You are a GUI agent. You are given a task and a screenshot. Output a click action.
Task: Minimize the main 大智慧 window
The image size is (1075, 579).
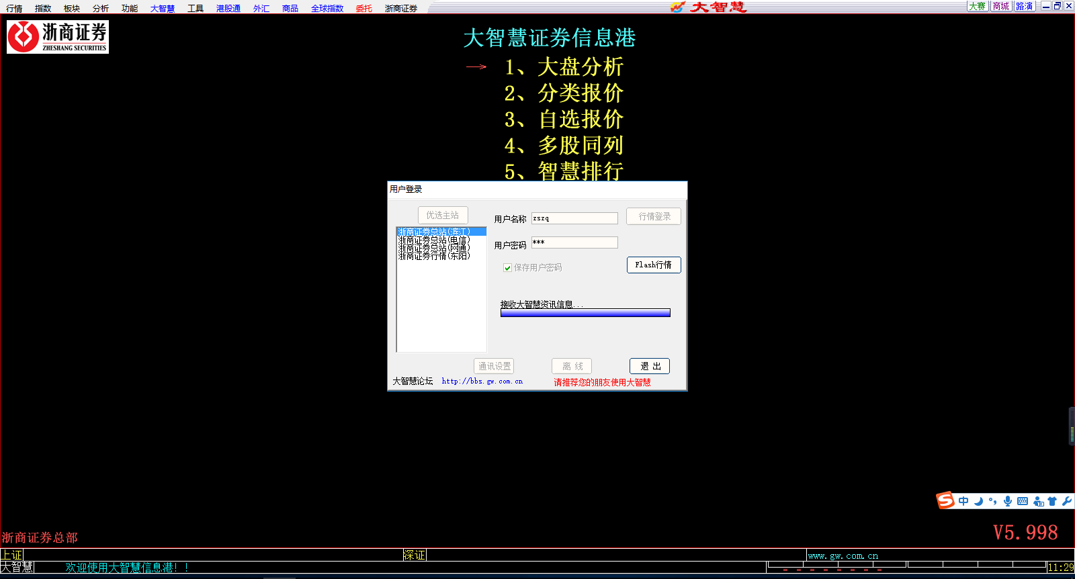tap(1046, 6)
